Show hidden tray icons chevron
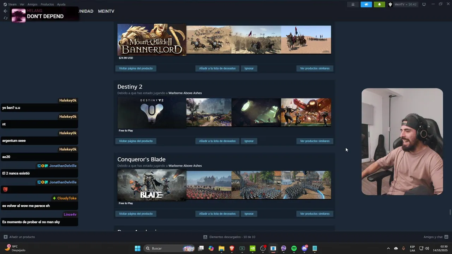Image resolution: width=452 pixels, height=254 pixels. [388, 248]
